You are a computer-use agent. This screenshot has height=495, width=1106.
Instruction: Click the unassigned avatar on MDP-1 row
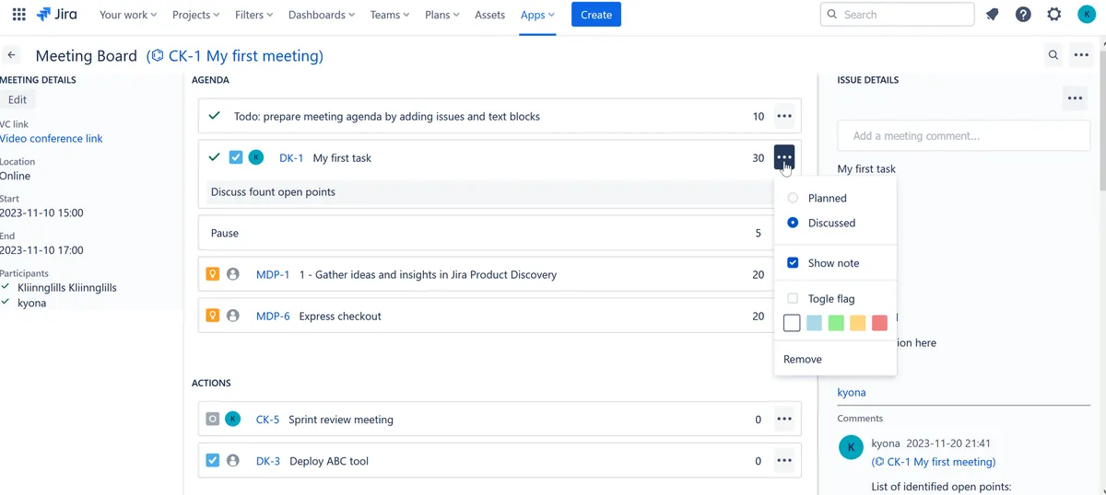(233, 274)
